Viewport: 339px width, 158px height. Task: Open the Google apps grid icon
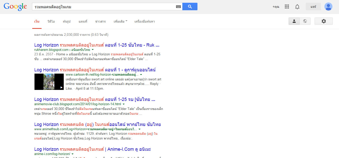tap(287, 7)
